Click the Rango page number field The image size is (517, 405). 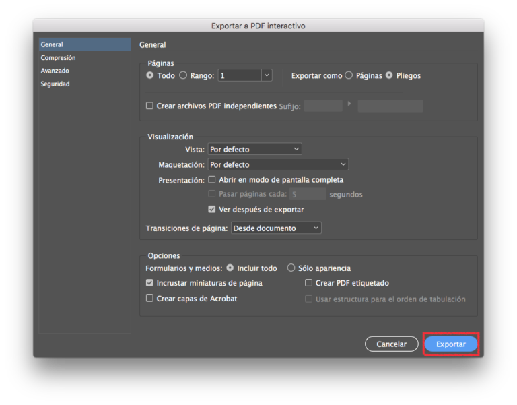click(240, 75)
